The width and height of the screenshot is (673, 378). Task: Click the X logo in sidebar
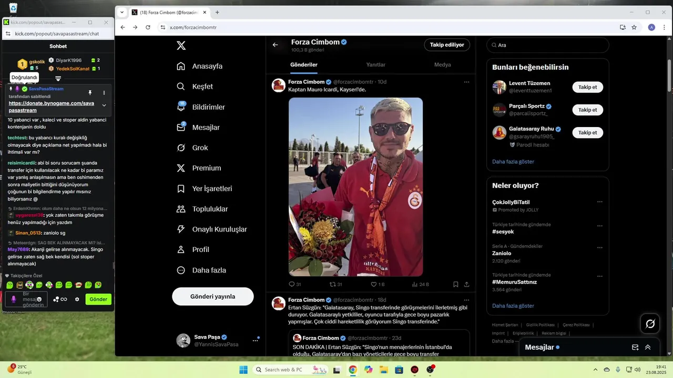click(x=181, y=46)
